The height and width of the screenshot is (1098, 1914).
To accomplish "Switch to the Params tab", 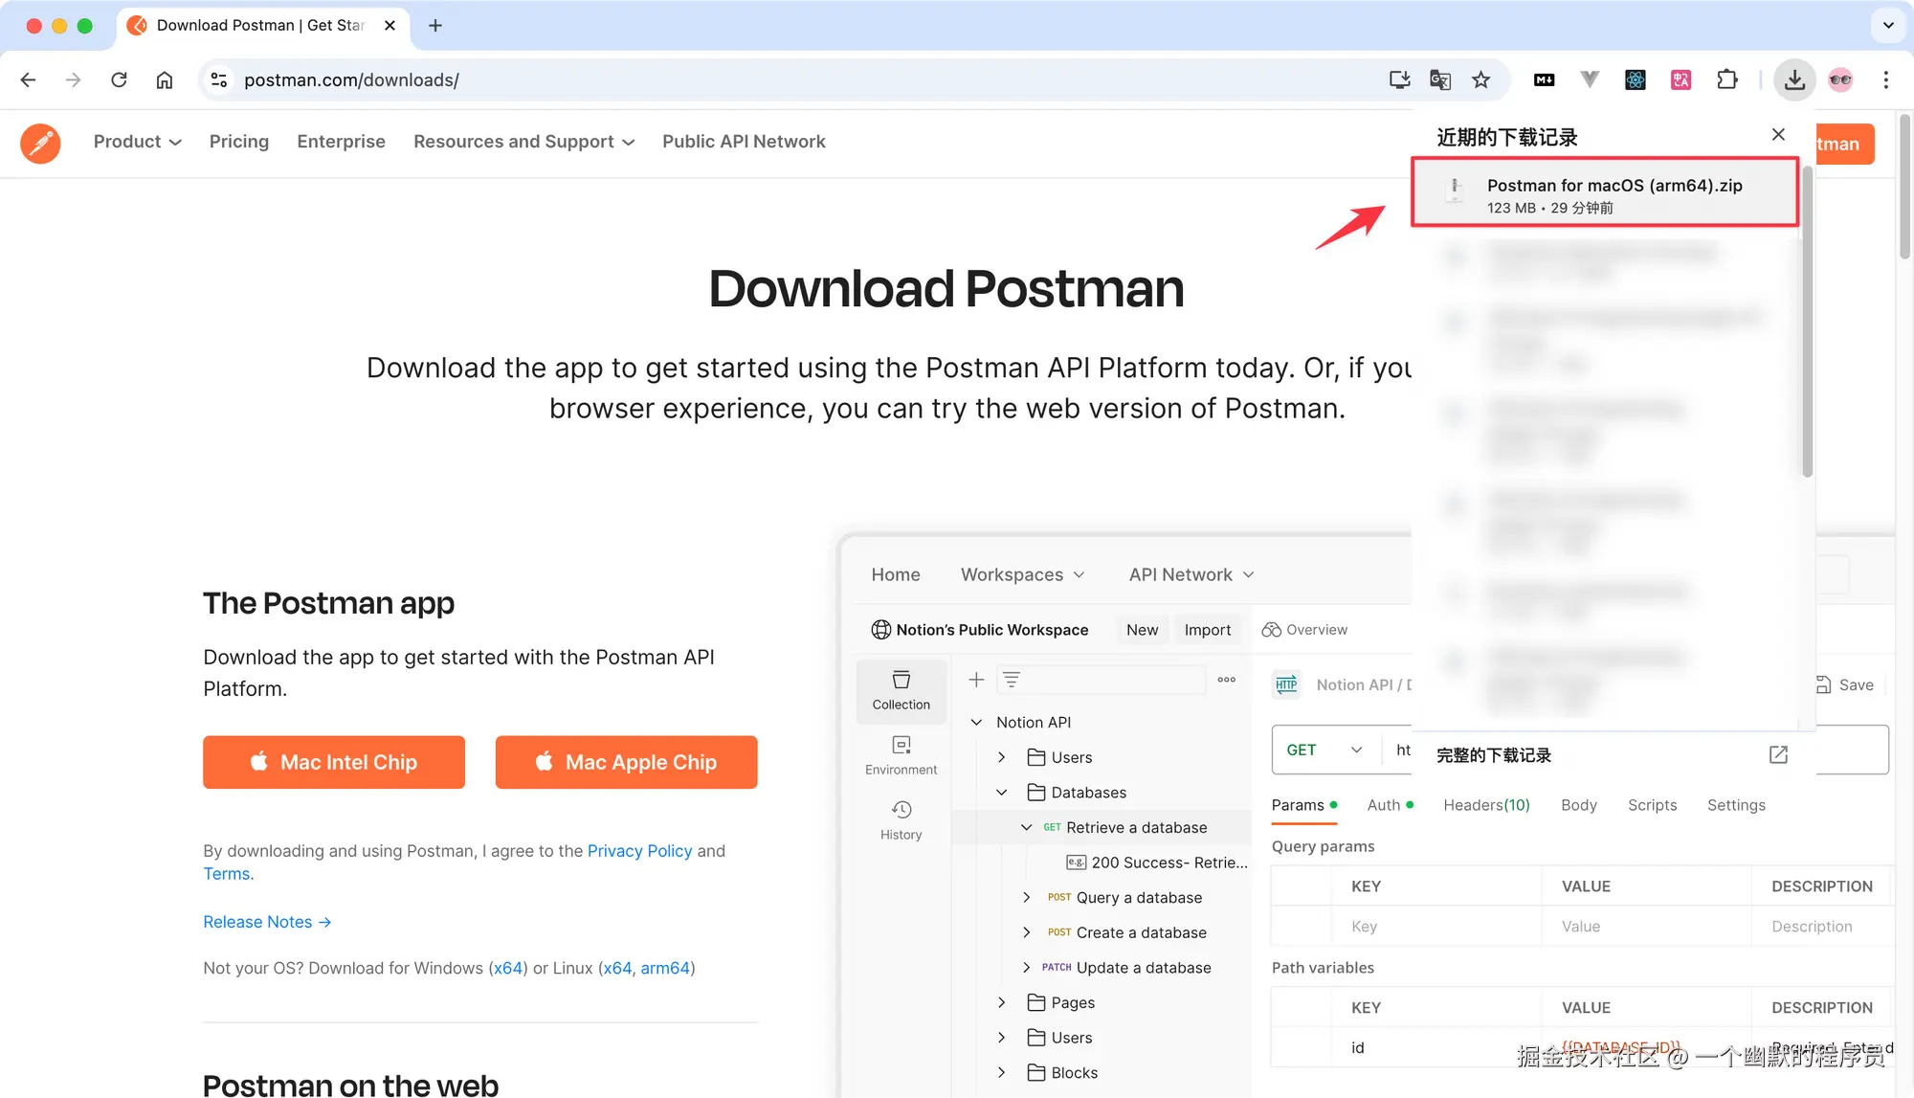I will click(1304, 805).
